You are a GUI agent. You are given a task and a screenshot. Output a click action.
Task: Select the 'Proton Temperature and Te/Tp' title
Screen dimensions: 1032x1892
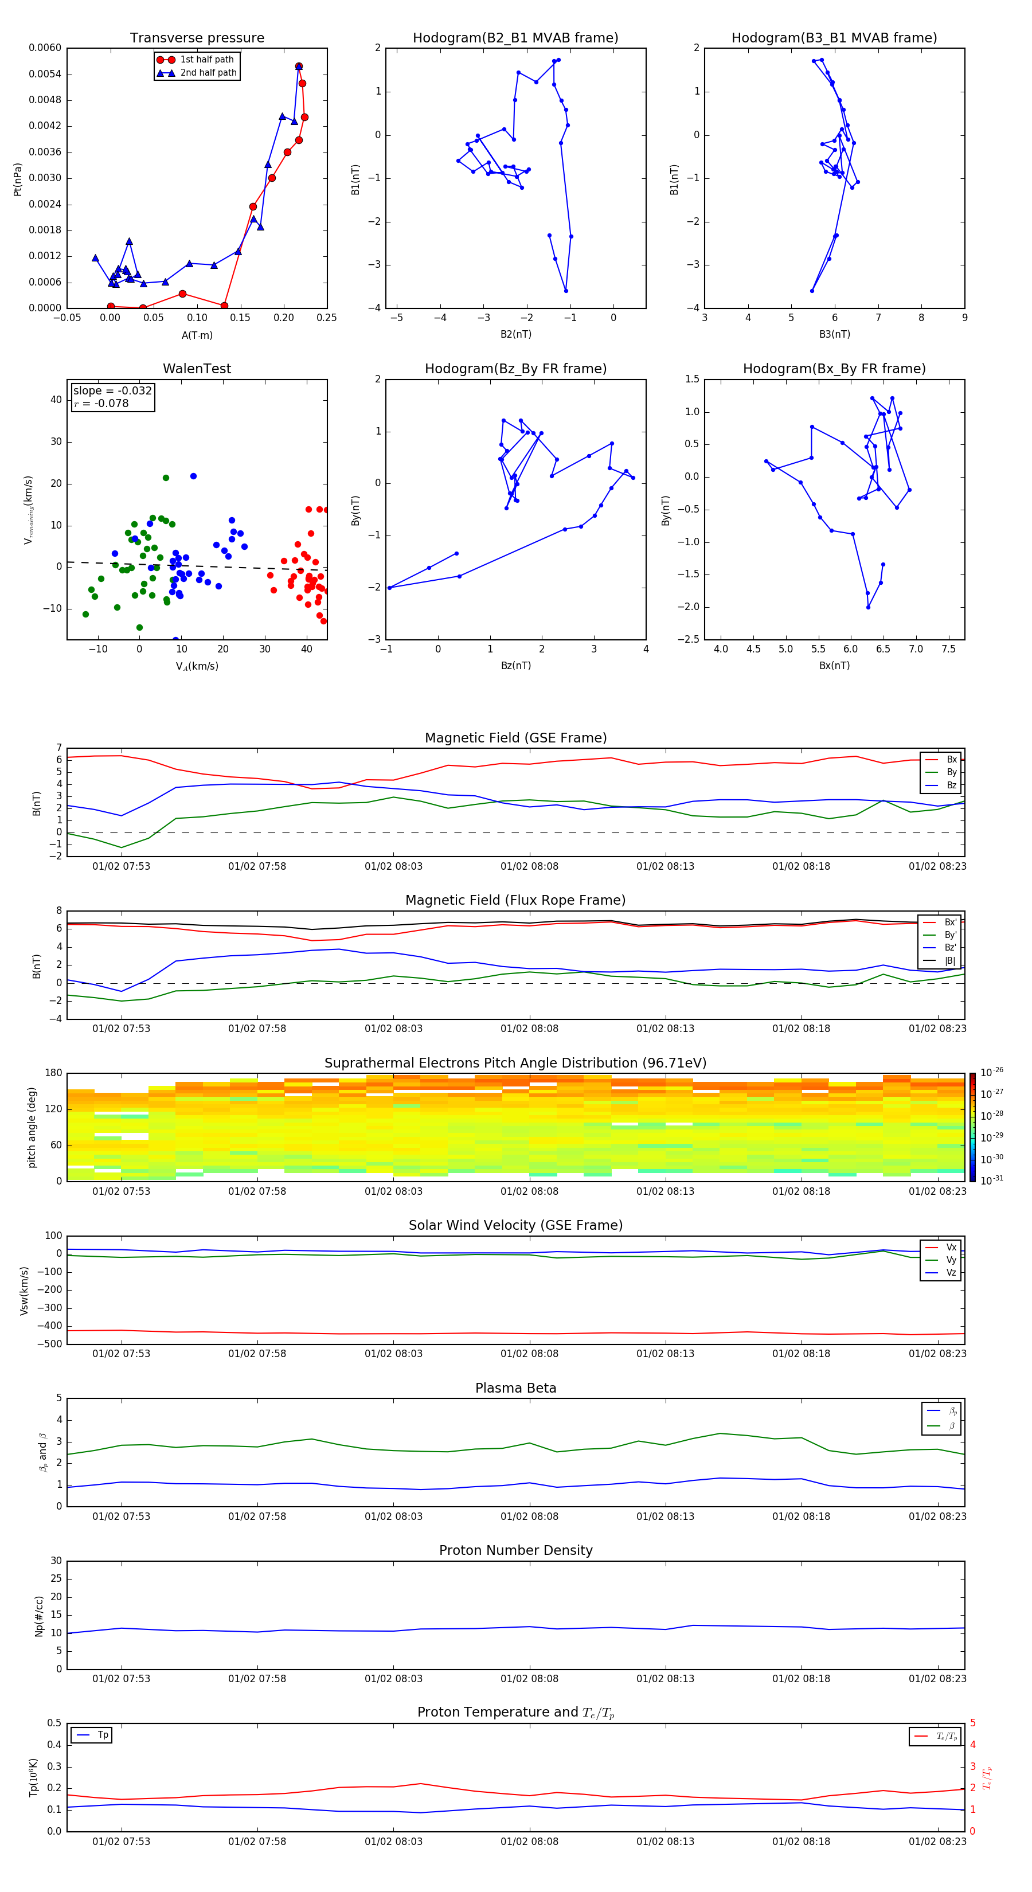pyautogui.click(x=515, y=1713)
